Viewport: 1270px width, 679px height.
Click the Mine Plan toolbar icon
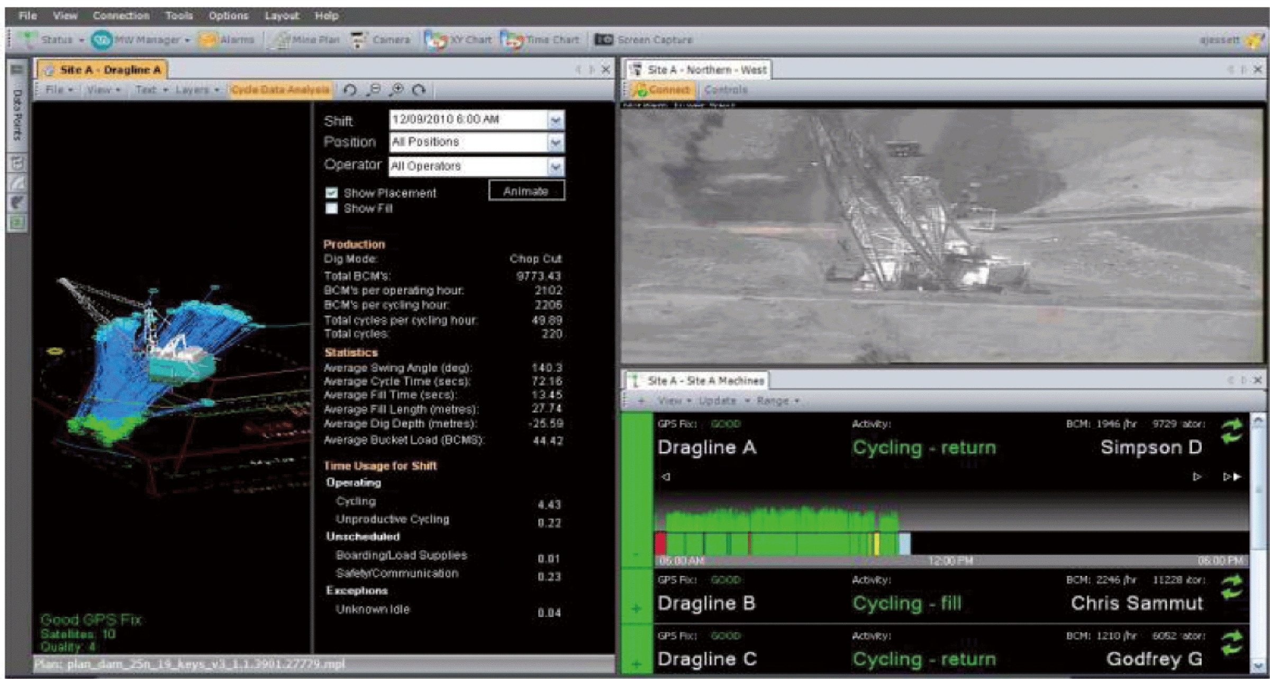click(x=282, y=40)
